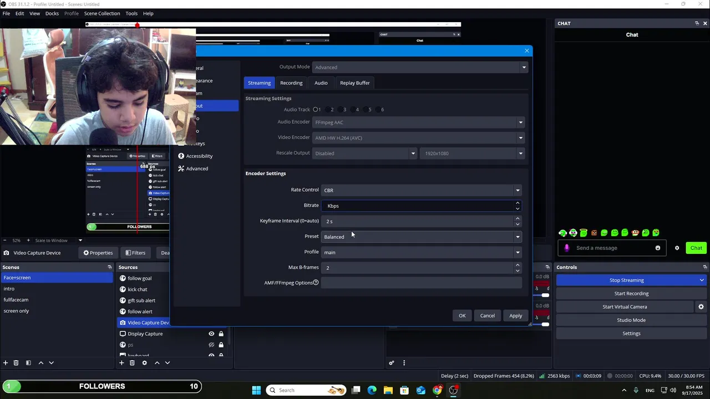710x399 pixels.
Task: Open Windows Start menu
Action: 256,390
